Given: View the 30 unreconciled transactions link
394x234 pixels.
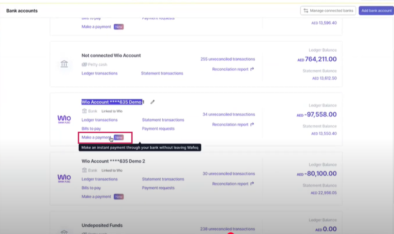Looking at the screenshot, I should [229, 173].
